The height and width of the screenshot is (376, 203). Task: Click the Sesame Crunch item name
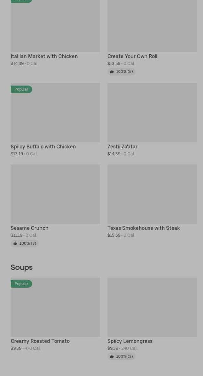(29, 228)
